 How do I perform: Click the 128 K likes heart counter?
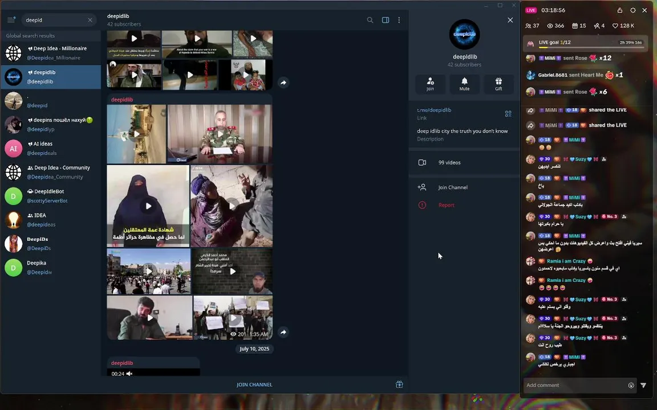click(x=623, y=26)
